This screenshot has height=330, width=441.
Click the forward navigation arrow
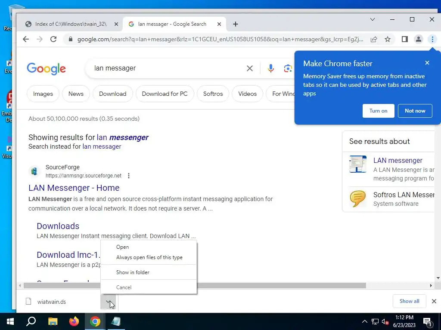click(39, 39)
